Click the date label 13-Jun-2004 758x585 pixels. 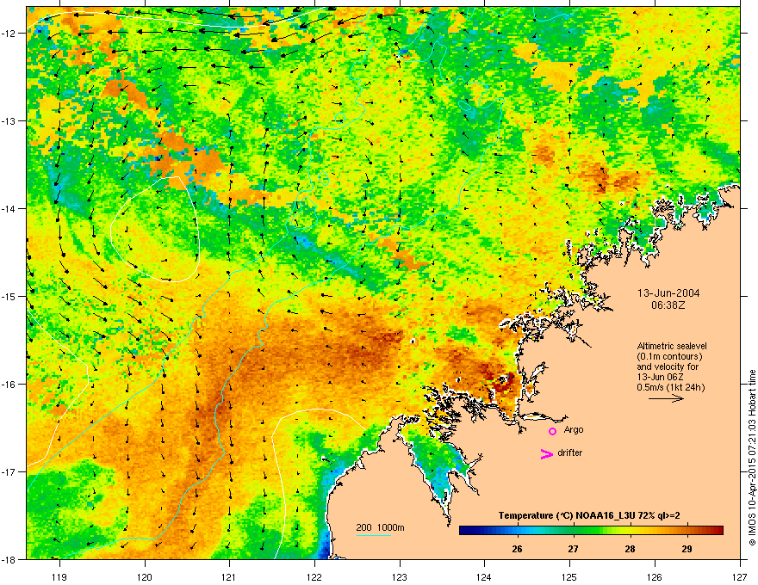click(x=668, y=293)
